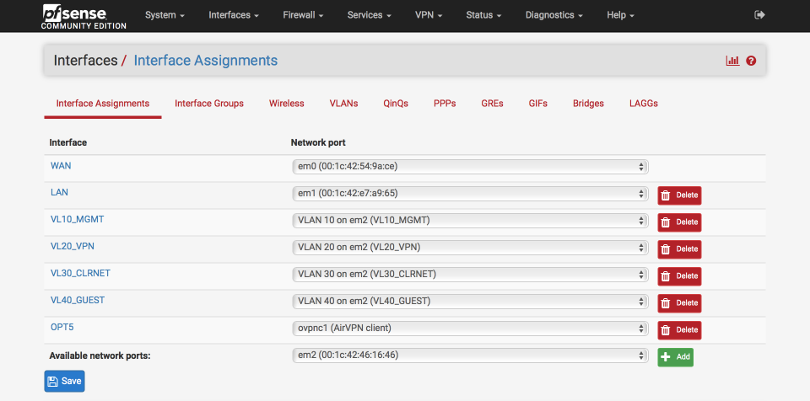
Task: Switch to the Bridges tab
Action: point(588,104)
